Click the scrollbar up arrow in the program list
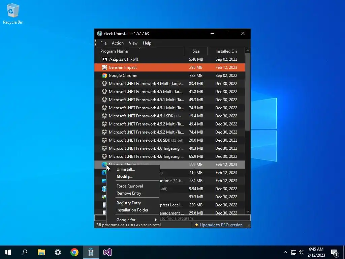Screen dimensions: 345x259 (x=248, y=51)
